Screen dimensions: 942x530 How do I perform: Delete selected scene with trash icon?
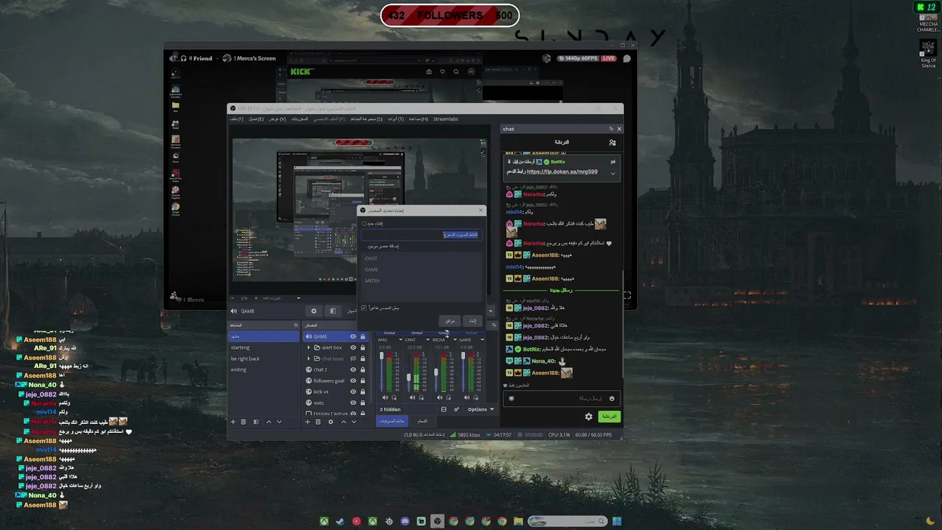pos(244,422)
